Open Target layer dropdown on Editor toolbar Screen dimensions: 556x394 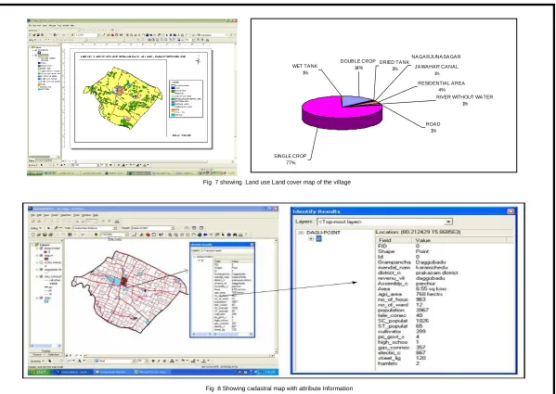click(x=173, y=228)
